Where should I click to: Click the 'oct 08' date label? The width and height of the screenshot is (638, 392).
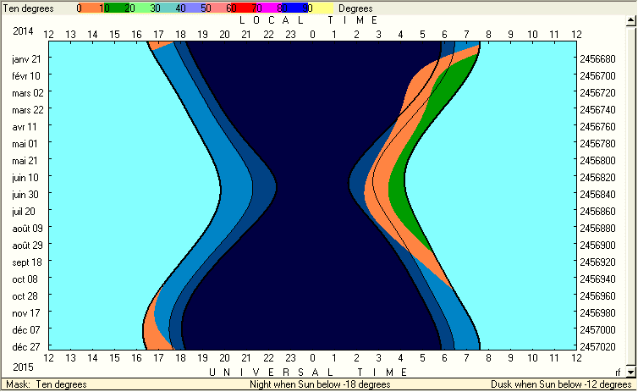[x=25, y=279]
